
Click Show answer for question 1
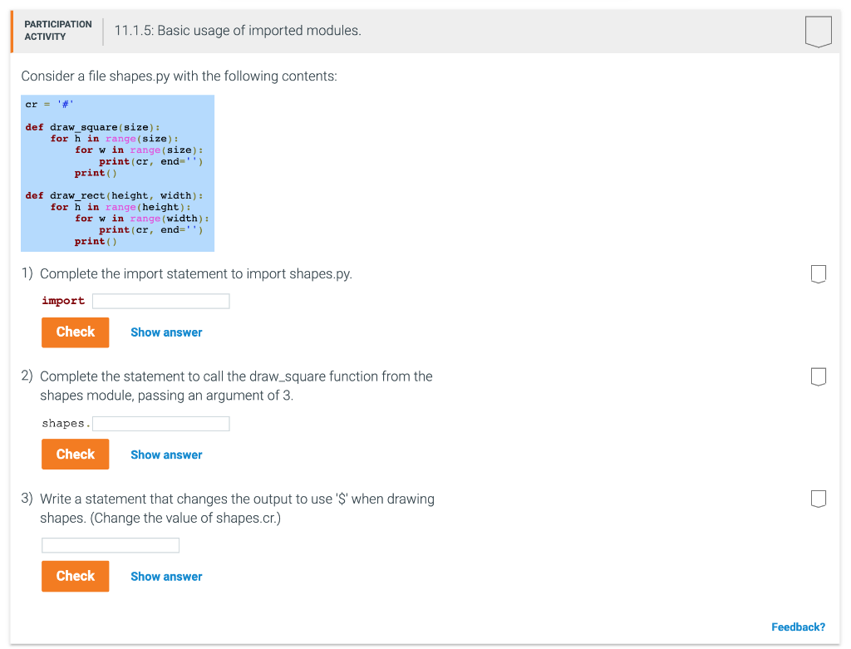point(166,332)
